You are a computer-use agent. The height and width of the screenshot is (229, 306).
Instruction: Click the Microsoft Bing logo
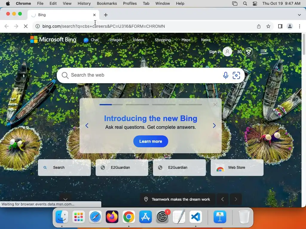click(x=53, y=40)
